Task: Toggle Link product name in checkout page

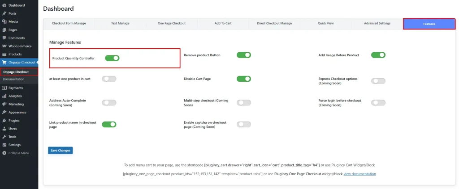Action: pyautogui.click(x=109, y=125)
